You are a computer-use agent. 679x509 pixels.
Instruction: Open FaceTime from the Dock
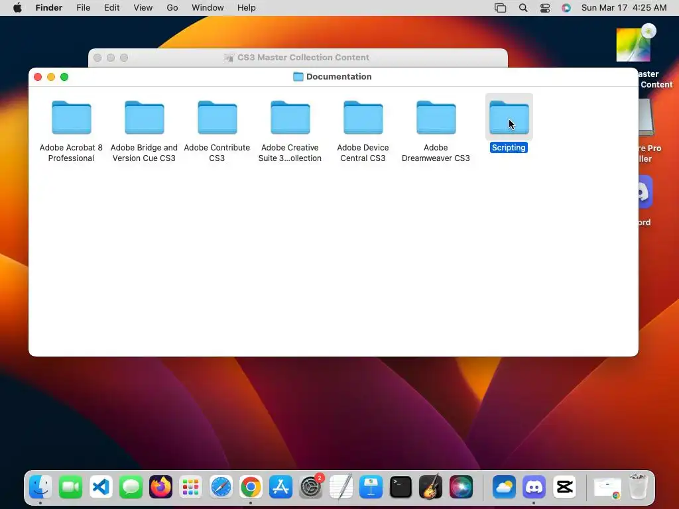71,487
